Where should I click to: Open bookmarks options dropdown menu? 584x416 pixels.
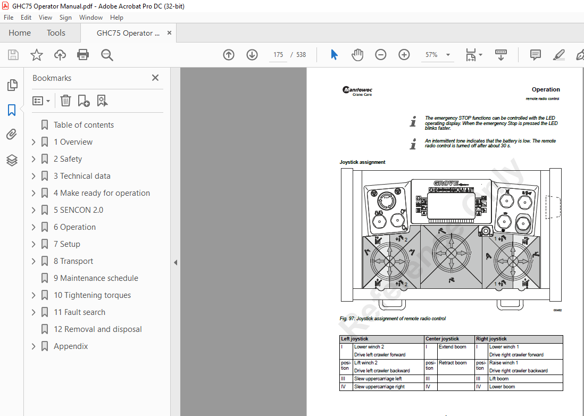click(41, 101)
